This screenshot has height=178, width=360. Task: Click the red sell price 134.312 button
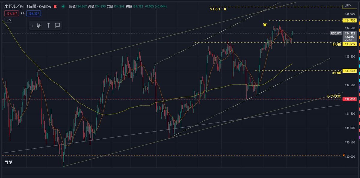click(x=11, y=13)
